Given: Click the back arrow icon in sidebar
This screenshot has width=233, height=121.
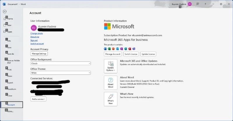Looking at the screenshot, I should [x=4, y=11].
